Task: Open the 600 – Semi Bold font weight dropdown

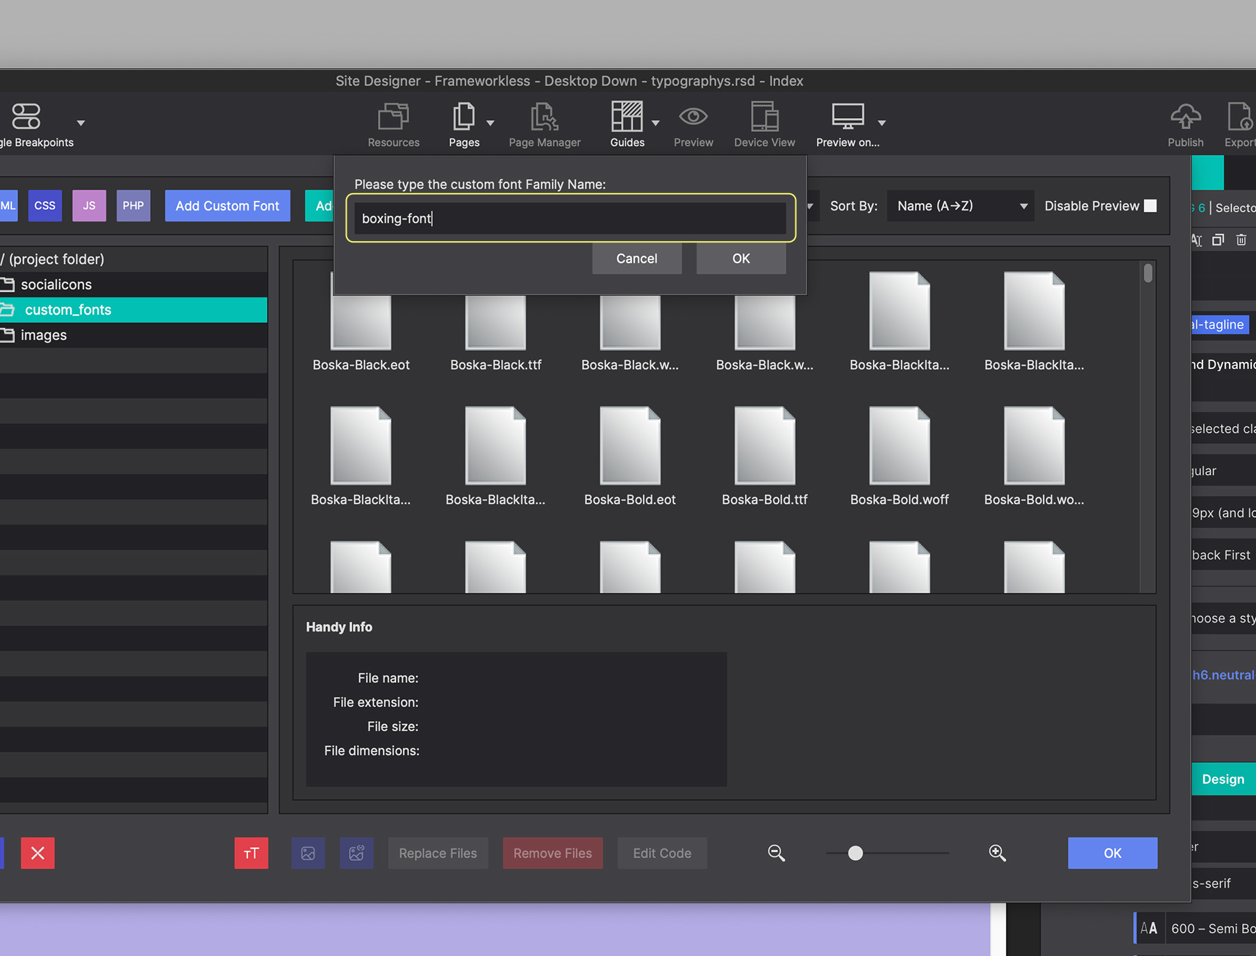Action: (x=1212, y=928)
